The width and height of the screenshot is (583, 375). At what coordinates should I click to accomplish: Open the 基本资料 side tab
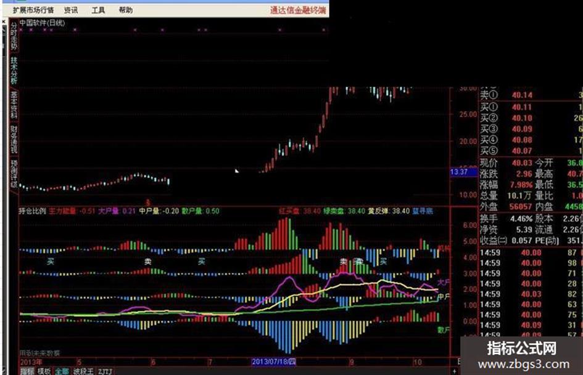click(14, 105)
